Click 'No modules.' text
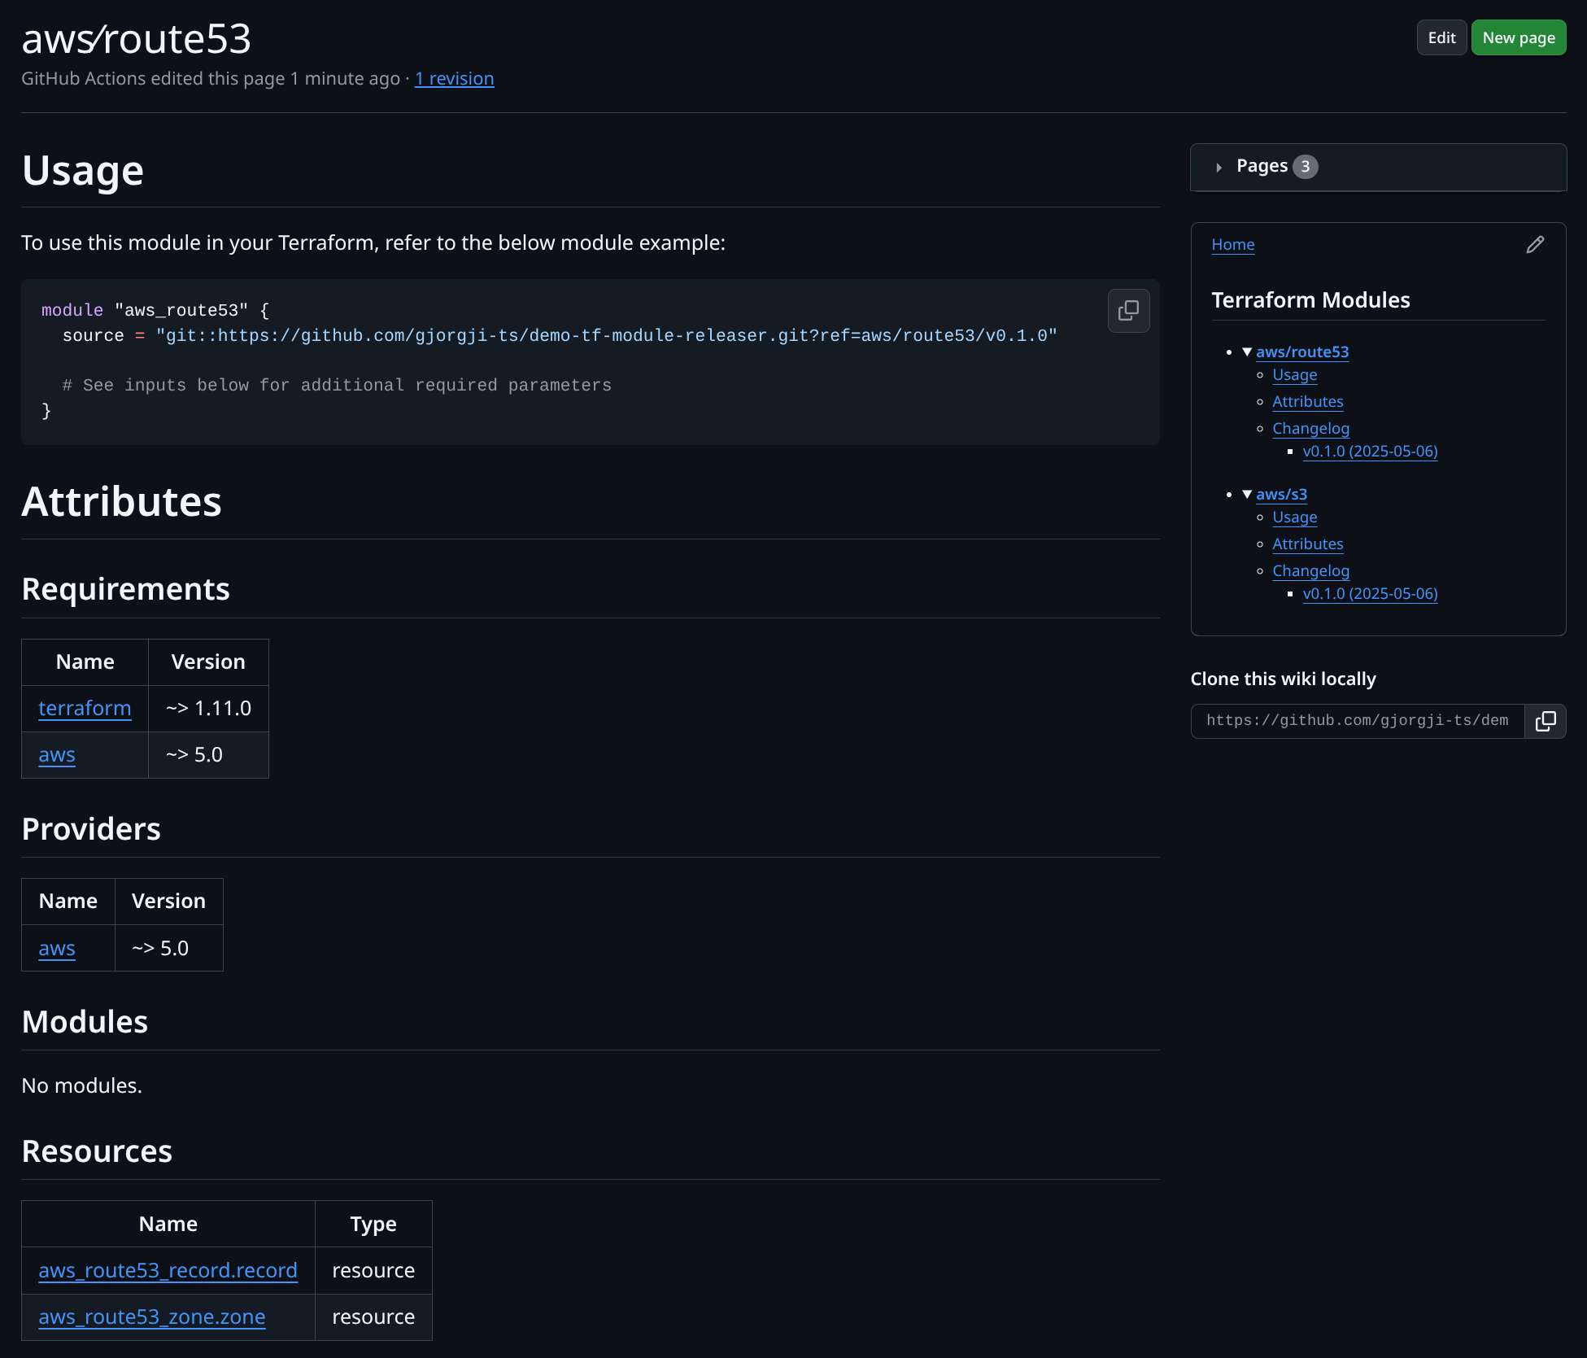Viewport: 1587px width, 1358px height. (81, 1086)
